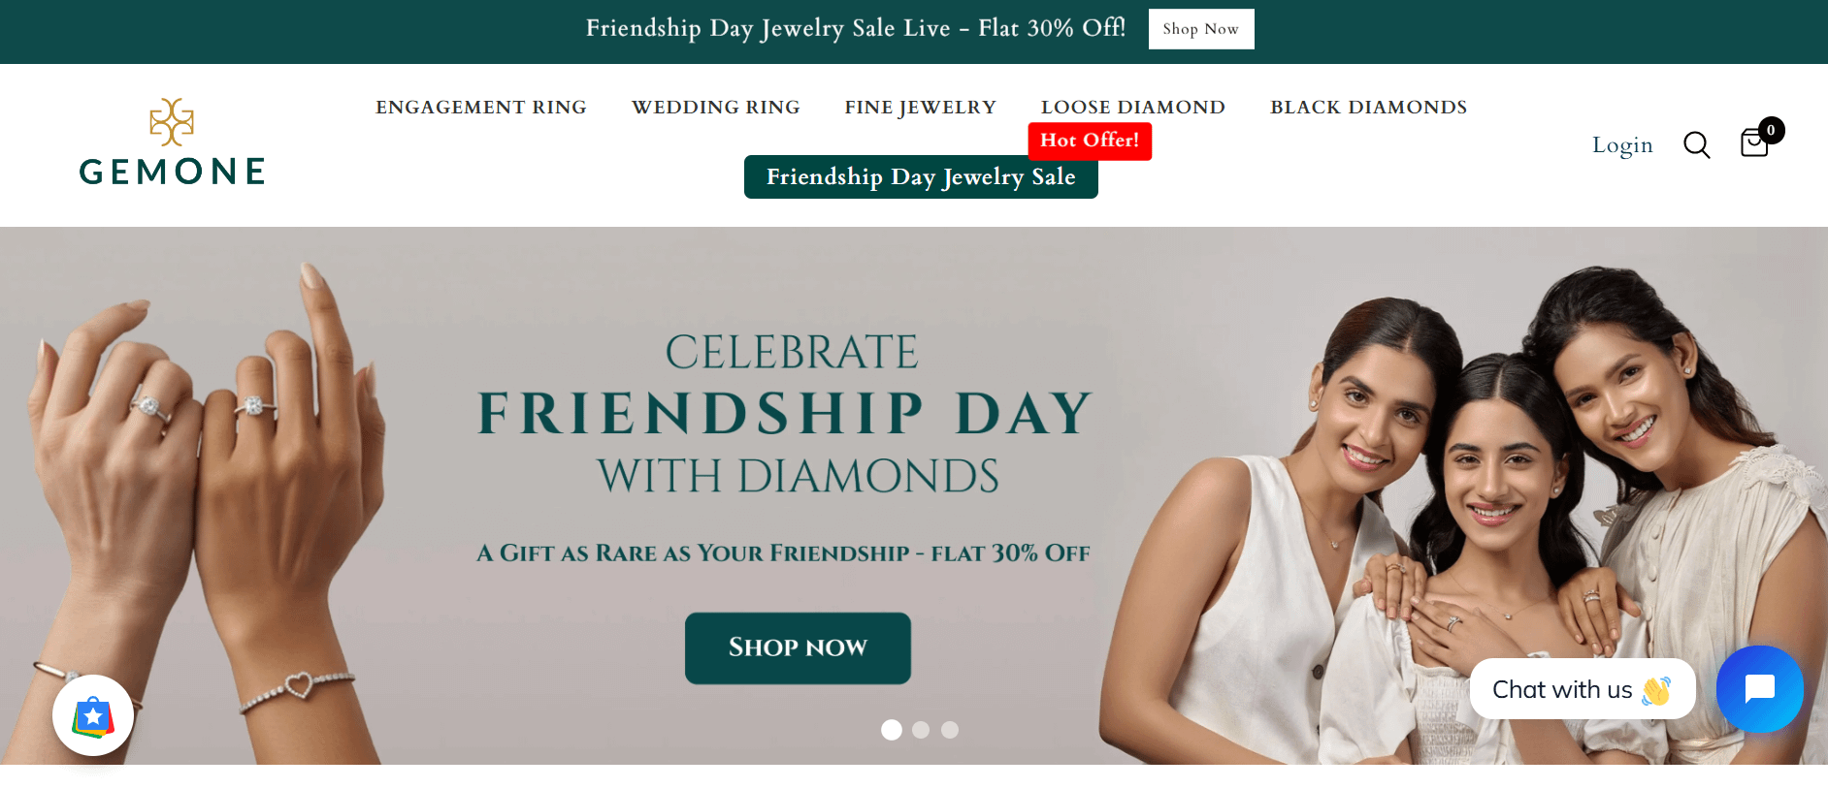Click the cart item count badge
Image resolution: width=1828 pixels, height=789 pixels.
1771,130
